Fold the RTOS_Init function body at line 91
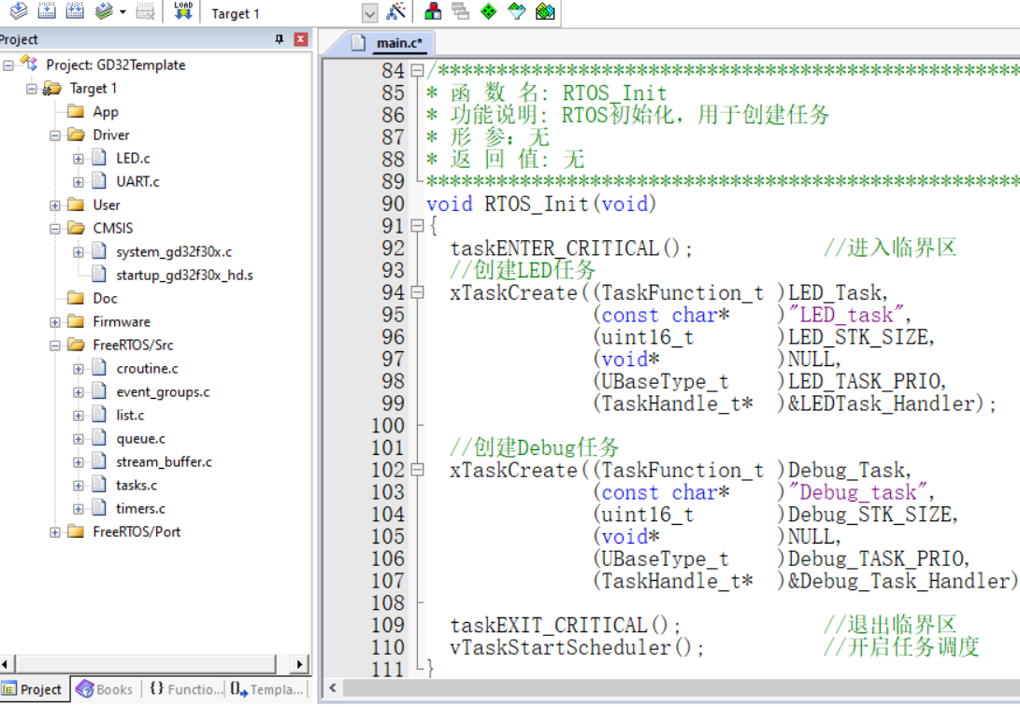 tap(418, 225)
